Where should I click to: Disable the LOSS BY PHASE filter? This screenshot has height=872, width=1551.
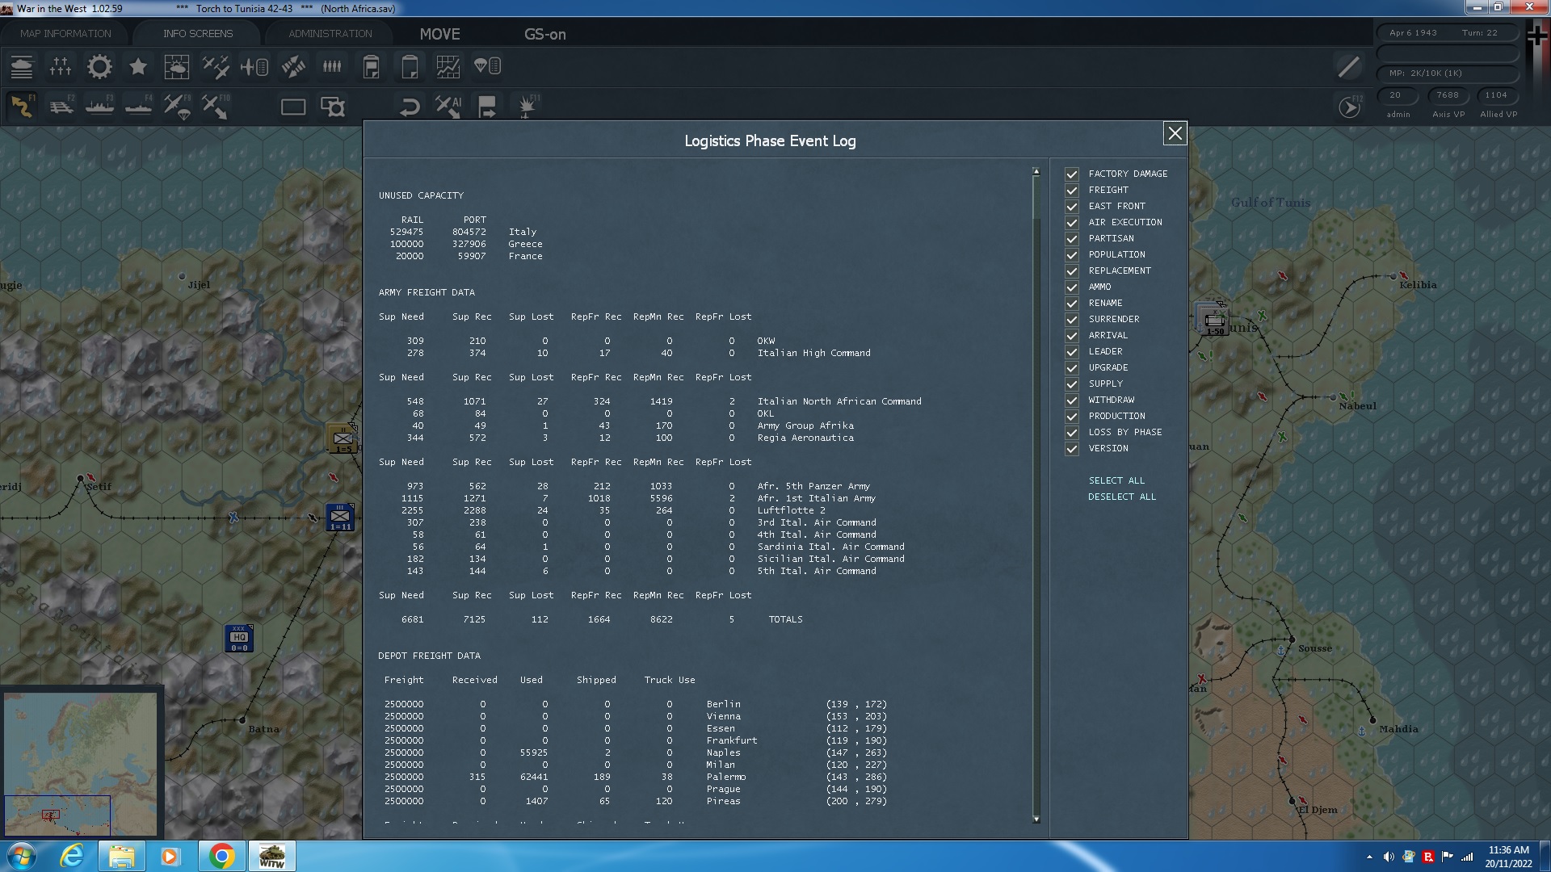(x=1072, y=433)
